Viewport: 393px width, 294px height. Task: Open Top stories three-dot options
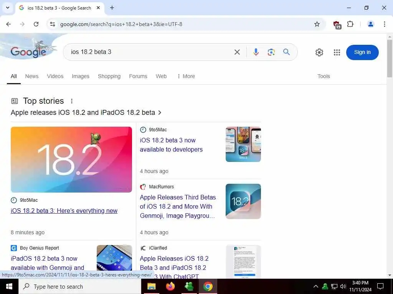(x=72, y=101)
